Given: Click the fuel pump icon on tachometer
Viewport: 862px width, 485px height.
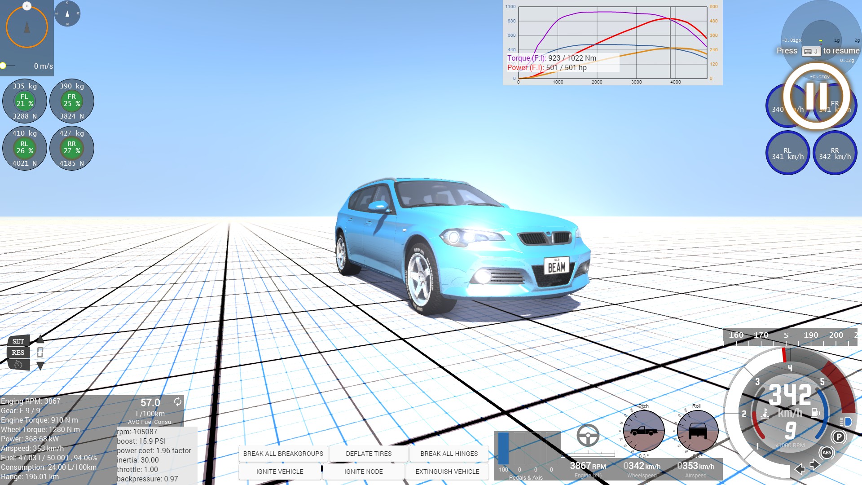Looking at the screenshot, I should [815, 413].
